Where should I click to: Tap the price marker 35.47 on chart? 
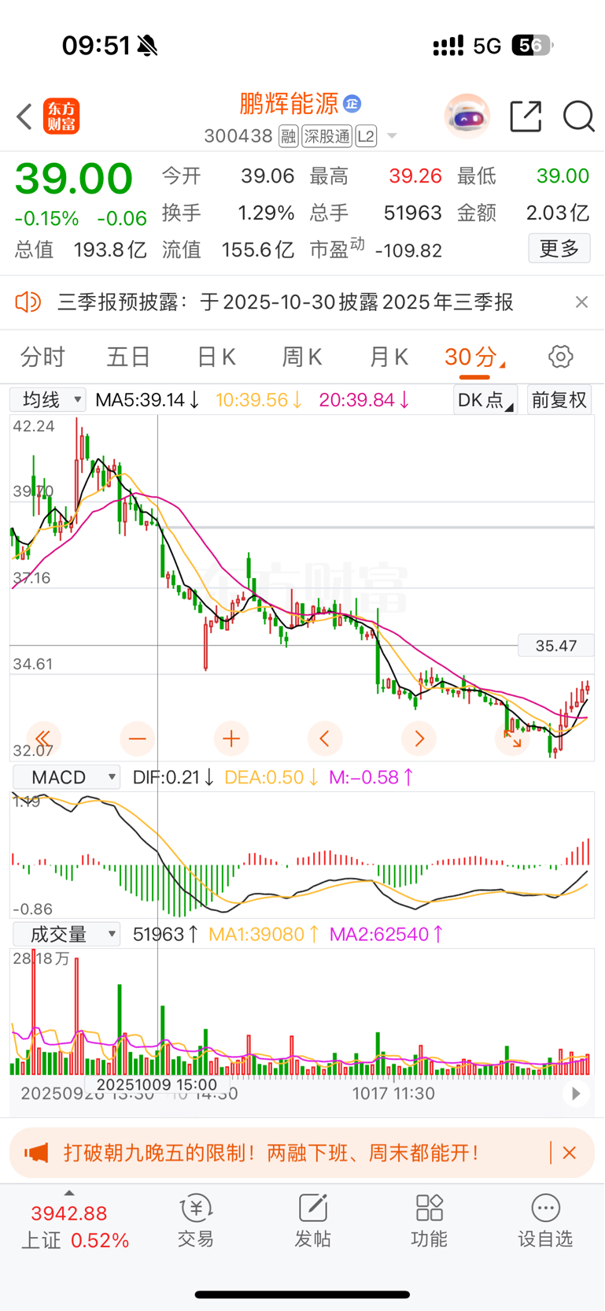[556, 646]
